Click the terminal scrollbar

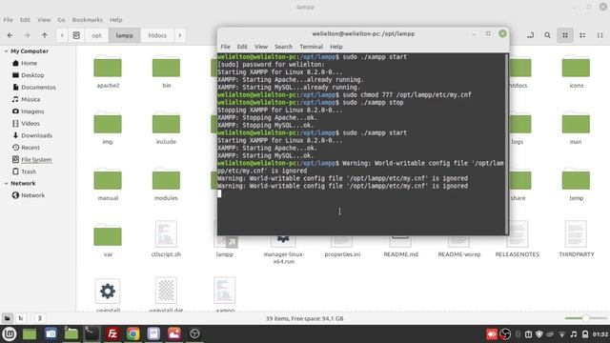pyautogui.click(x=506, y=144)
